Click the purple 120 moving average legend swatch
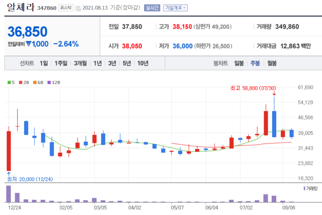 (x=49, y=82)
